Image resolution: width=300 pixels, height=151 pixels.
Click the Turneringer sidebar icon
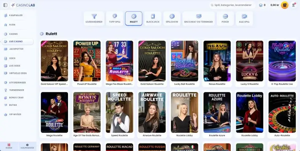coord(6,90)
